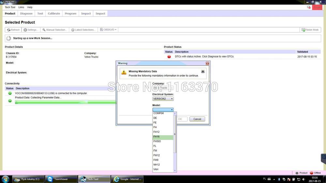Click the volume tray icon
The width and height of the screenshot is (326, 183).
pyautogui.click(x=304, y=179)
